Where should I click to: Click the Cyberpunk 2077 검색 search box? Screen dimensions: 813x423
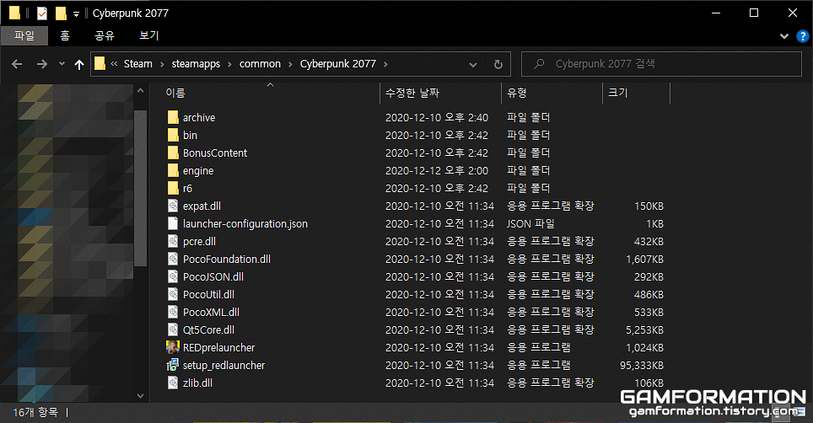click(661, 64)
